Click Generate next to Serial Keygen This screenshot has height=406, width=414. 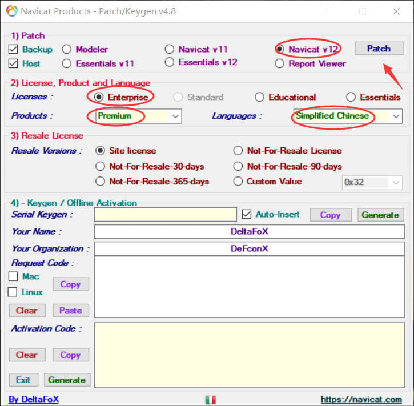pyautogui.click(x=380, y=215)
